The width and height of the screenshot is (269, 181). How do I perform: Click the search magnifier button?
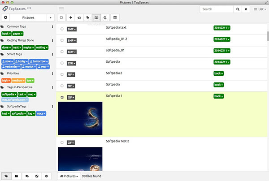[x=238, y=9]
